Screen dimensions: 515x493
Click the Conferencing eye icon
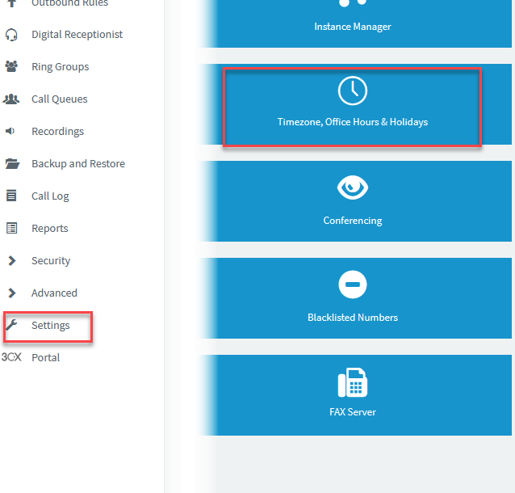353,188
